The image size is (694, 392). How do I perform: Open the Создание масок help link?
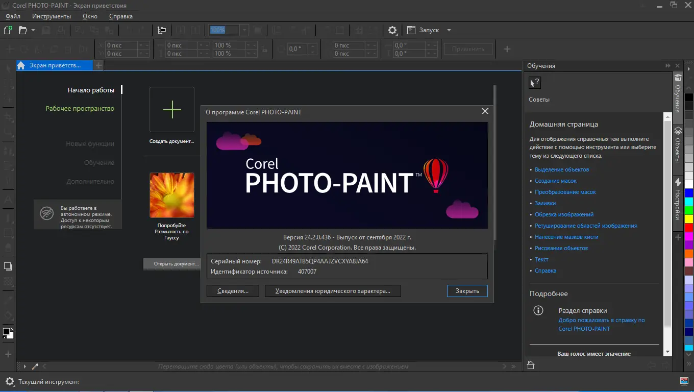[555, 181]
